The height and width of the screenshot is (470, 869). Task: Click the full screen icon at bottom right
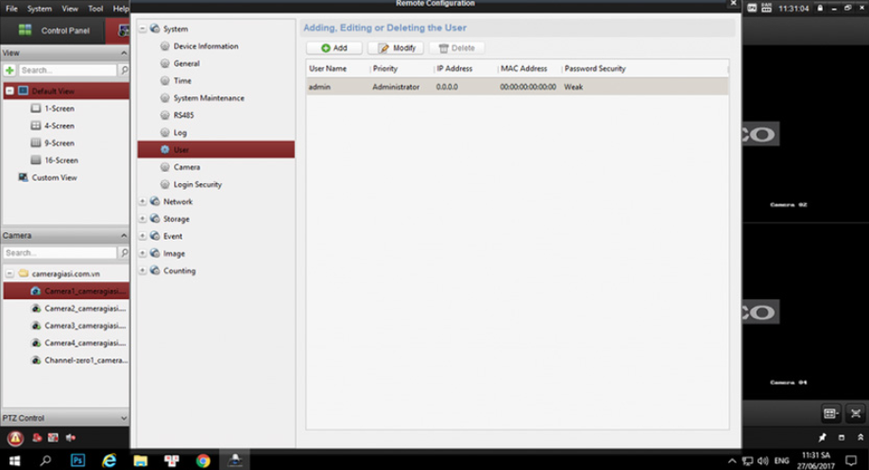pyautogui.click(x=856, y=413)
